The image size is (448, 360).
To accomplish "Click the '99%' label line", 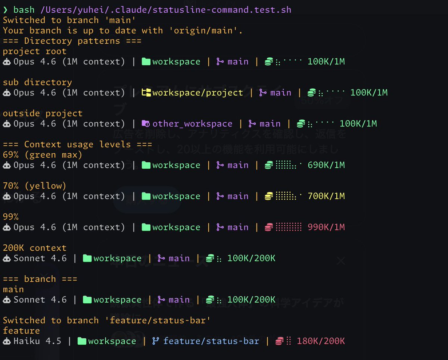I will point(11,217).
